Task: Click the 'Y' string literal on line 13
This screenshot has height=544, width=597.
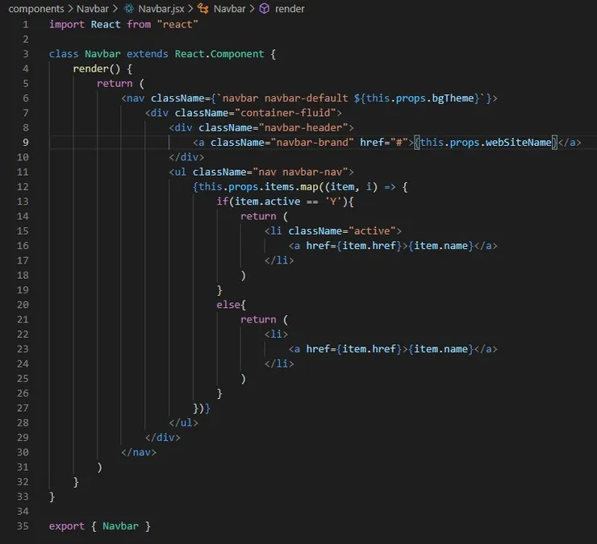Action: point(333,201)
